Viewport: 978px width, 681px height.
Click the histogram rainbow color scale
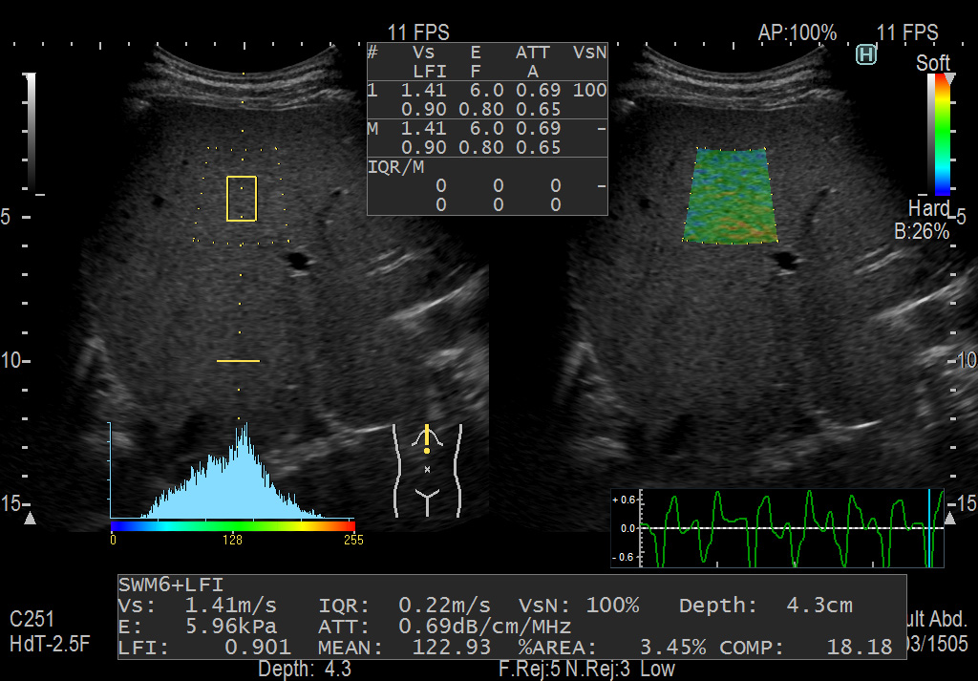233,525
